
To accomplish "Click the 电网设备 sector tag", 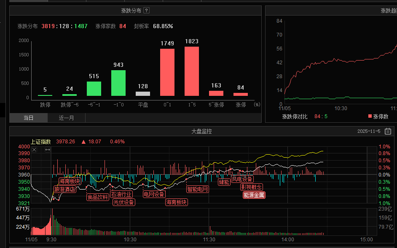I will pyautogui.click(x=154, y=194).
